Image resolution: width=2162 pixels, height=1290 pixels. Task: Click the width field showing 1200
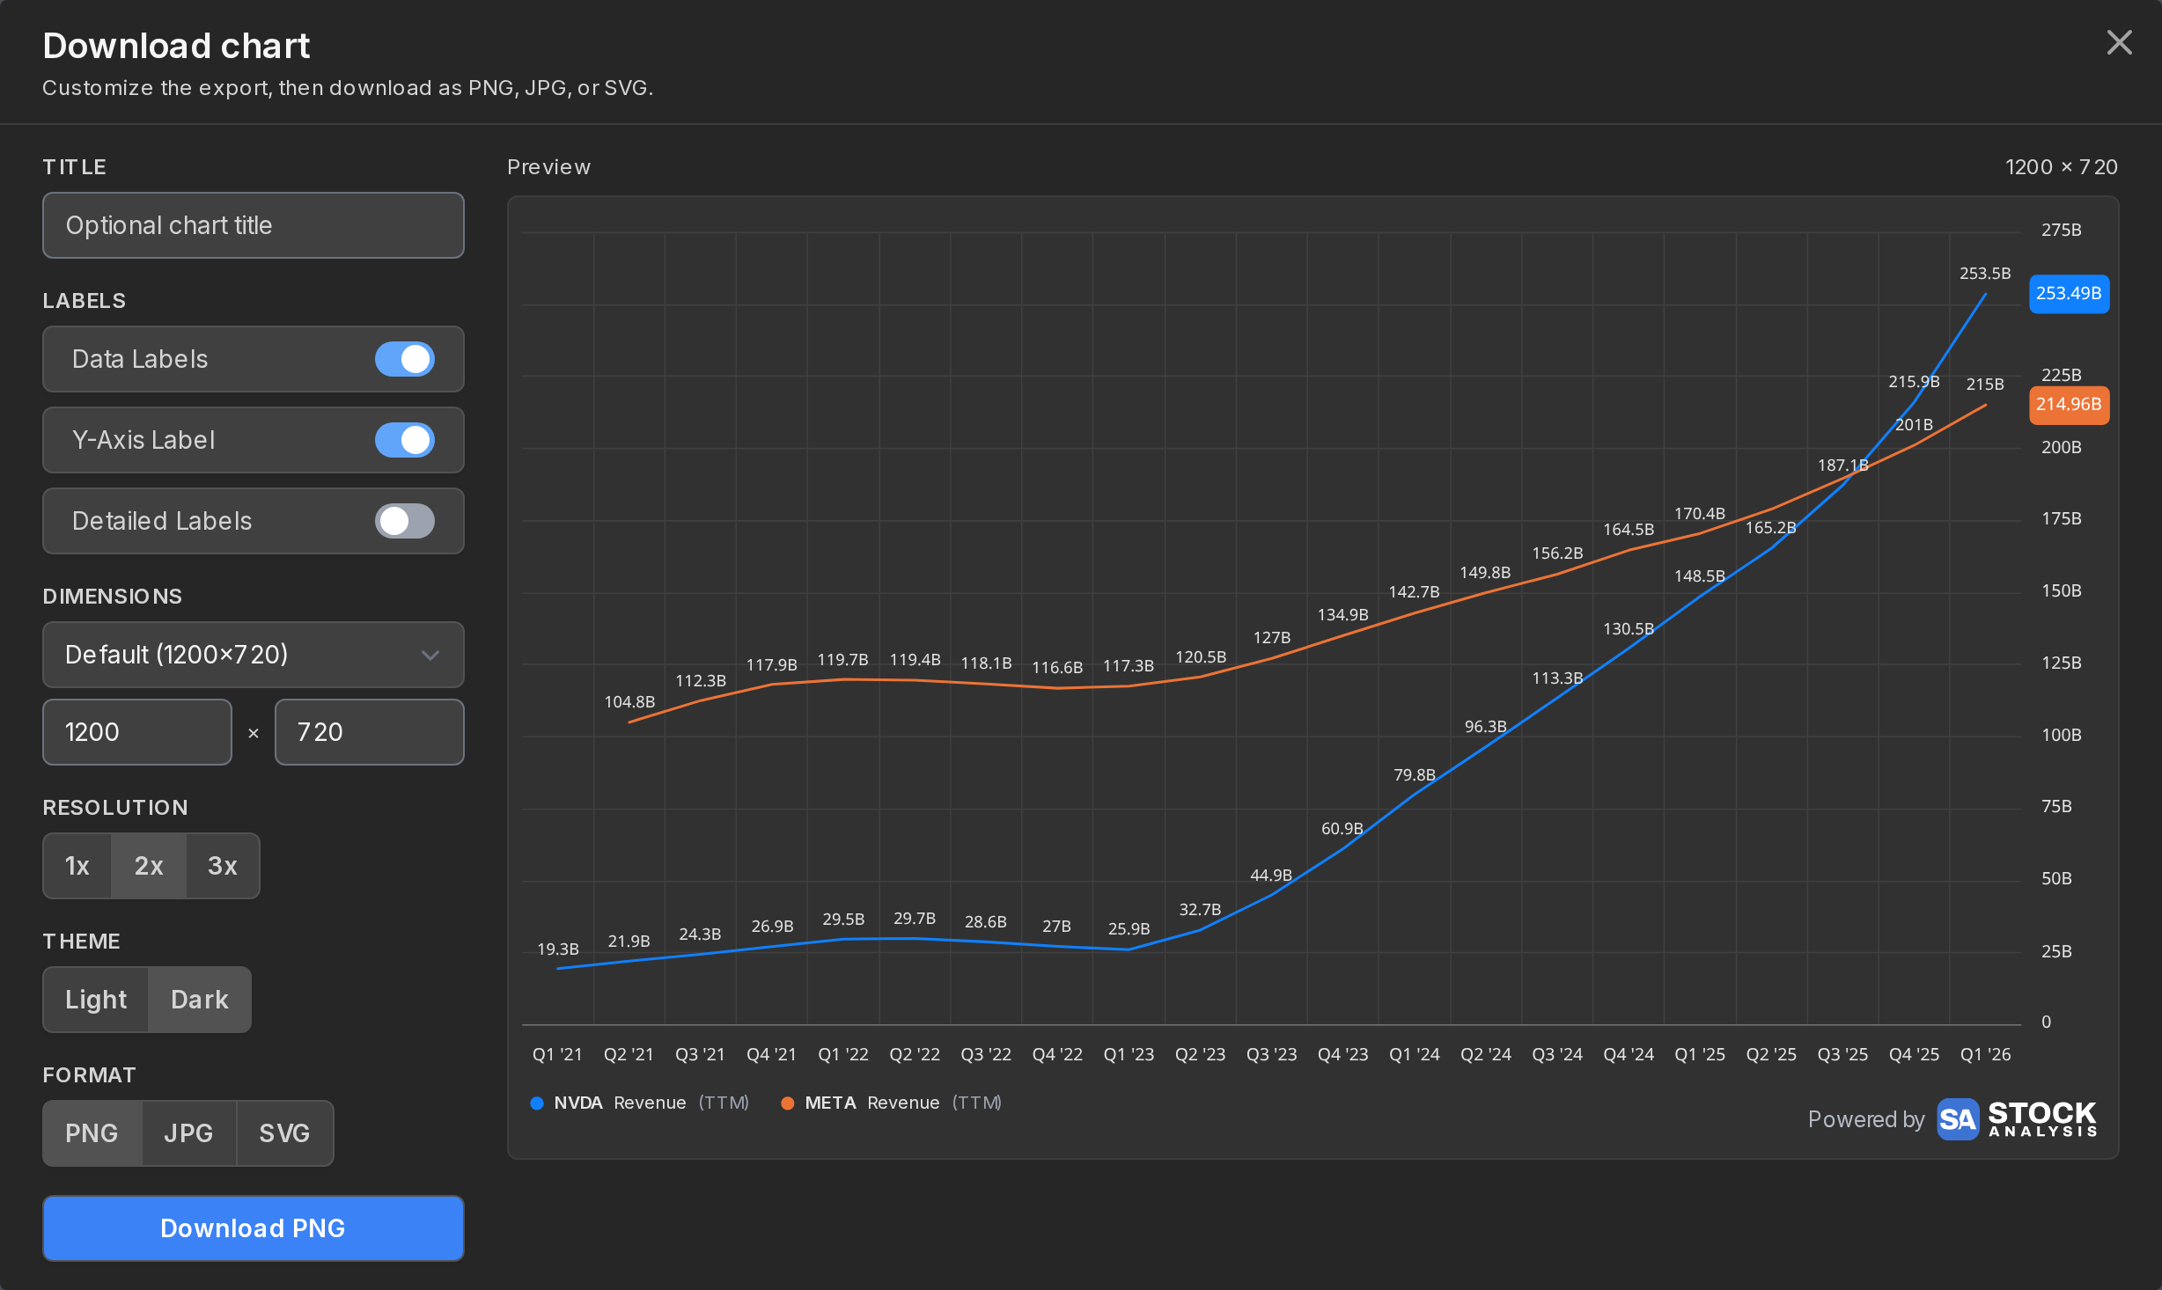click(x=137, y=732)
